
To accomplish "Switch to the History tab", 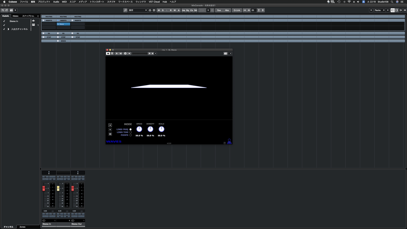I will (16, 16).
